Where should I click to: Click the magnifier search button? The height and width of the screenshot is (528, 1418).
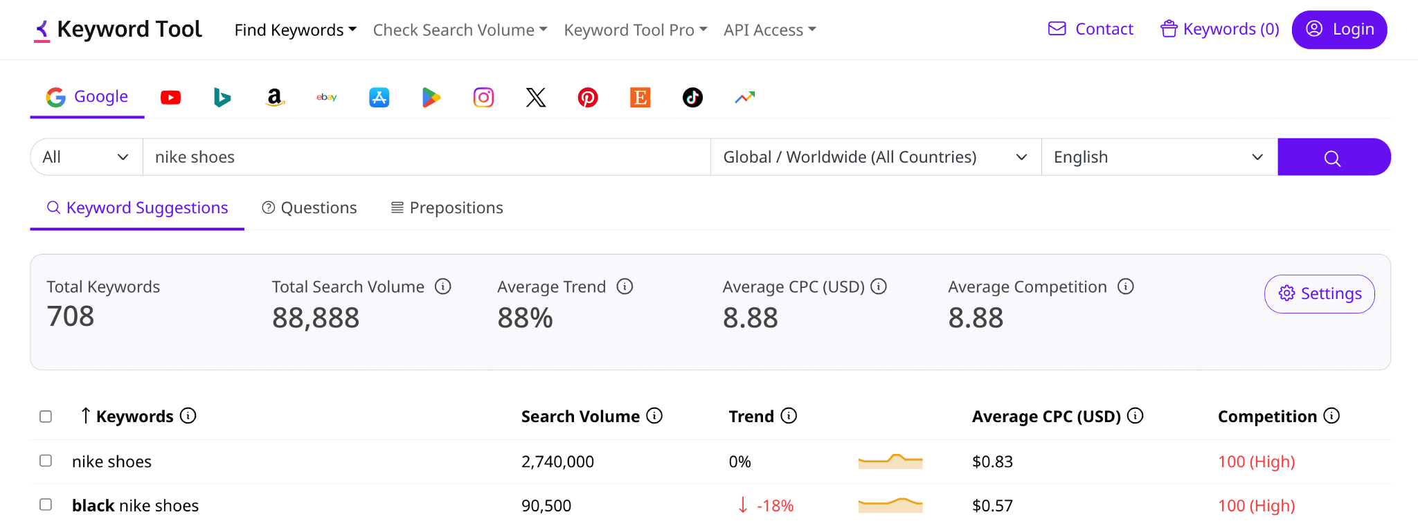click(1334, 157)
